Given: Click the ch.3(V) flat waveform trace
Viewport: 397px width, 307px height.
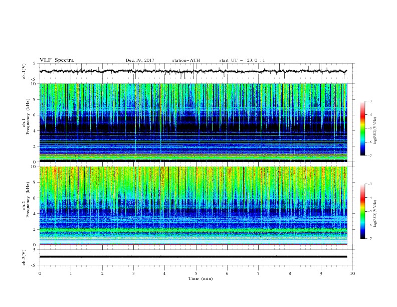Looking at the screenshot, I should pyautogui.click(x=193, y=257).
